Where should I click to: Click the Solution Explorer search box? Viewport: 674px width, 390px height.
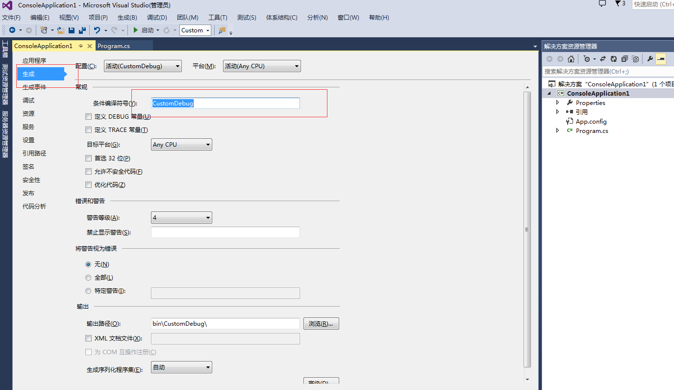tap(608, 72)
